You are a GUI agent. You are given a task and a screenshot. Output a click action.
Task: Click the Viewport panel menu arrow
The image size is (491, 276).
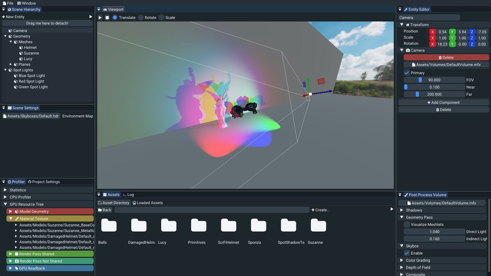[x=99, y=9]
